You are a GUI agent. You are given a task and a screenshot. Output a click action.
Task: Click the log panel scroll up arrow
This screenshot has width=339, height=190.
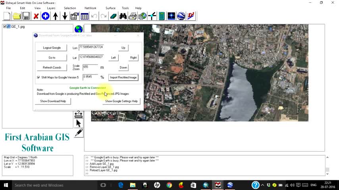(x=327, y=158)
